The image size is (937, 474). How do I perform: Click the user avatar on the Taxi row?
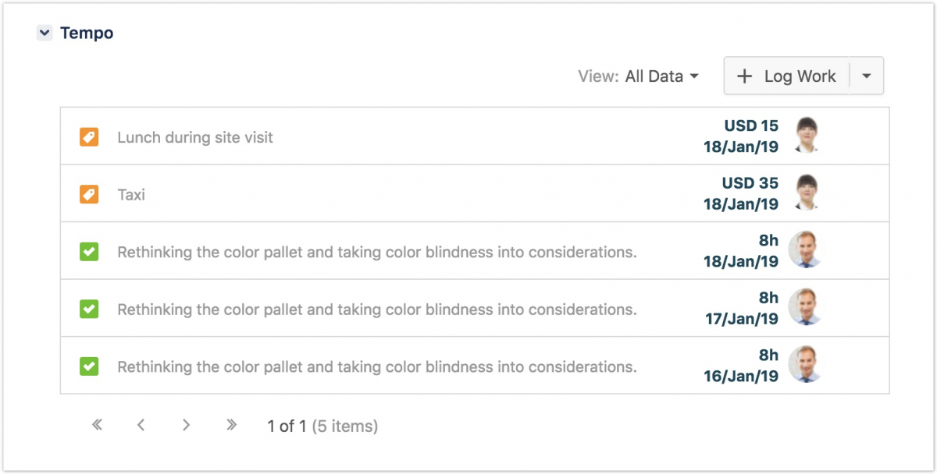pos(805,193)
